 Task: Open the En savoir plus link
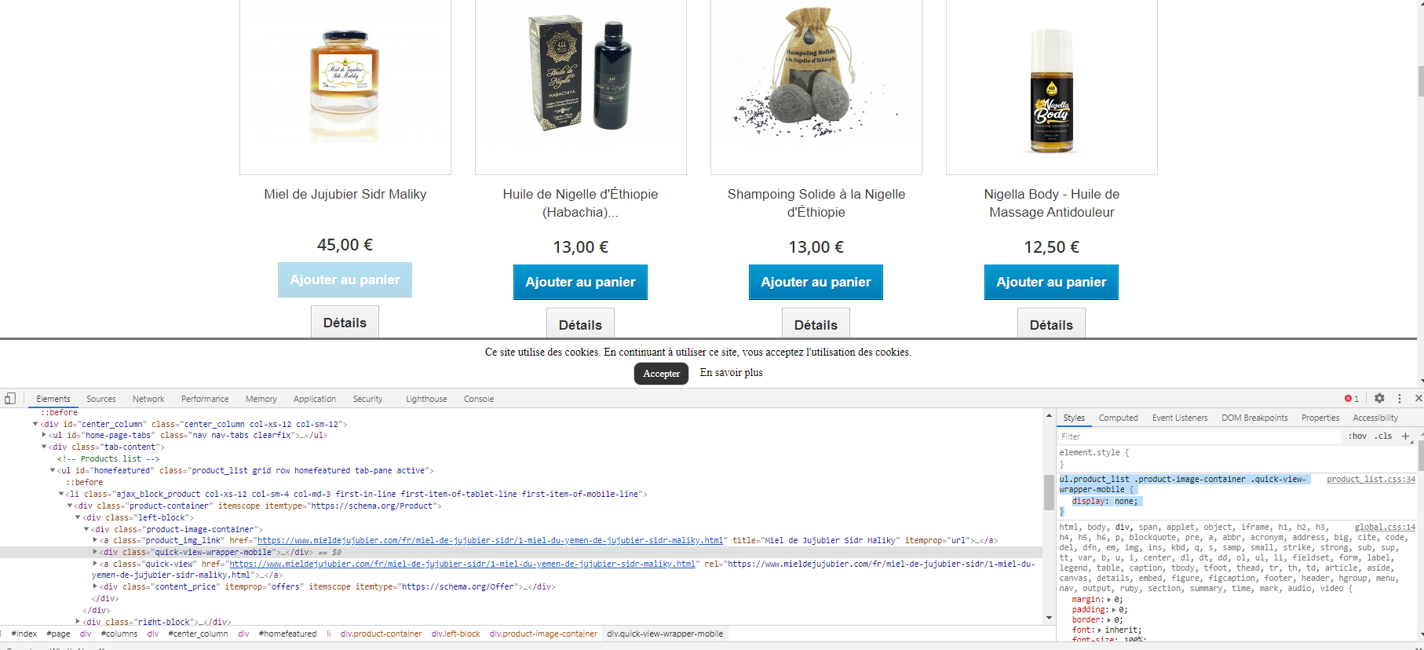(731, 373)
